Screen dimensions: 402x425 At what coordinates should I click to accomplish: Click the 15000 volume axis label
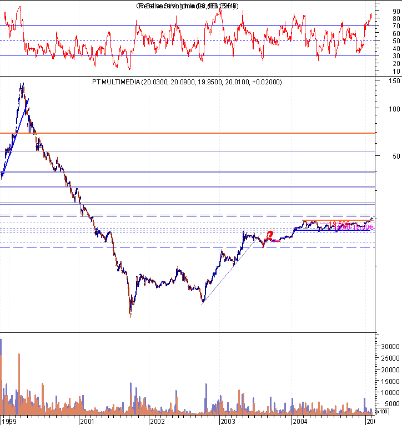click(390, 382)
